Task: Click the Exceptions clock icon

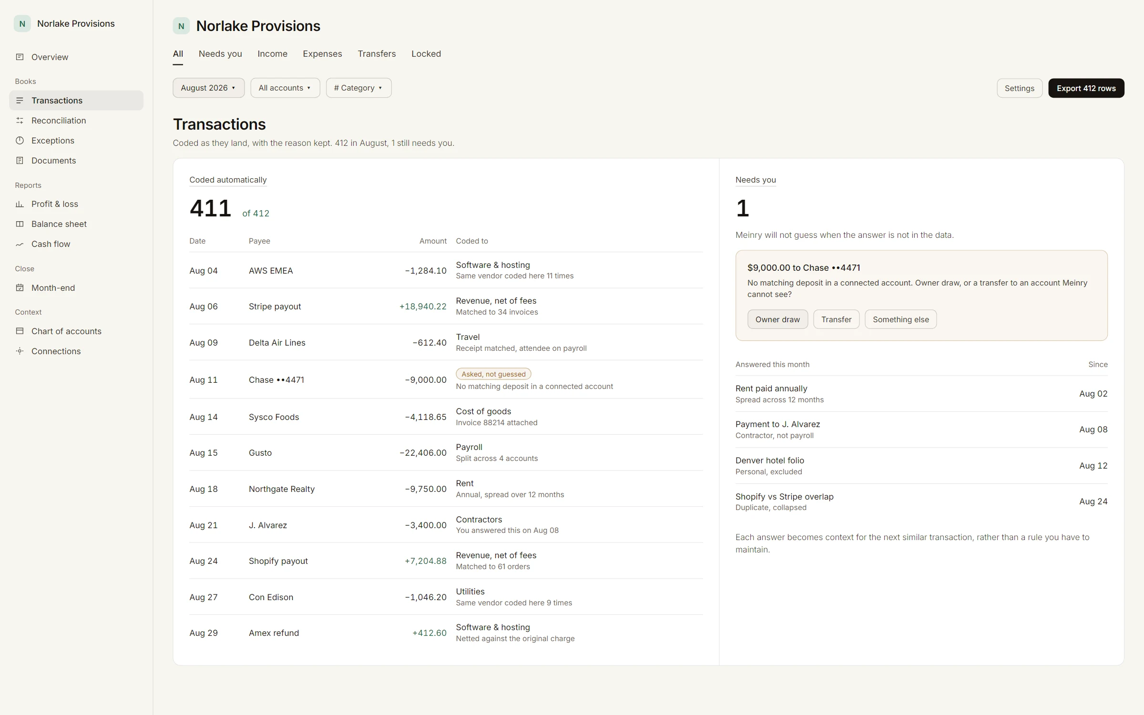Action: tap(20, 141)
